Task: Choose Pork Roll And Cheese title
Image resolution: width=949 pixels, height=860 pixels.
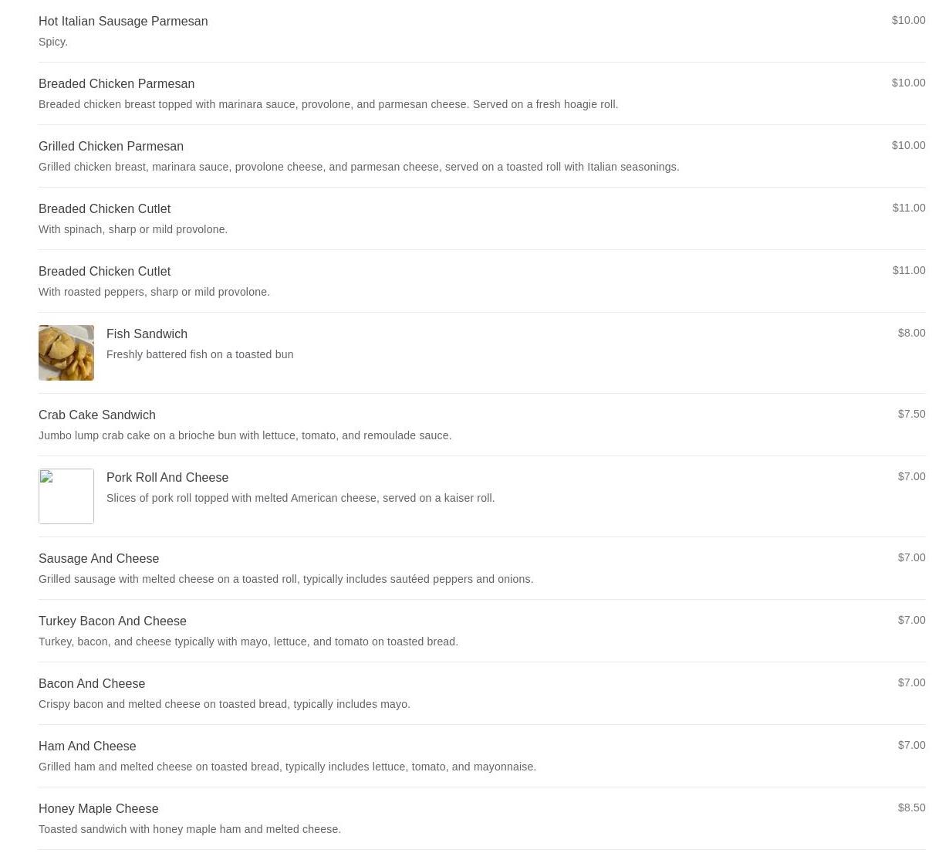Action: click(x=167, y=477)
